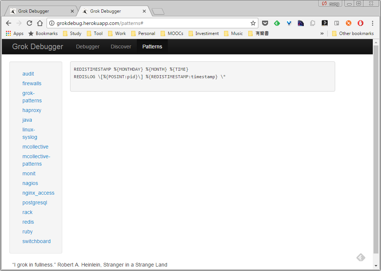This screenshot has width=381, height=271.
Task: Close the first Grok Debugger tab
Action: (x=72, y=11)
